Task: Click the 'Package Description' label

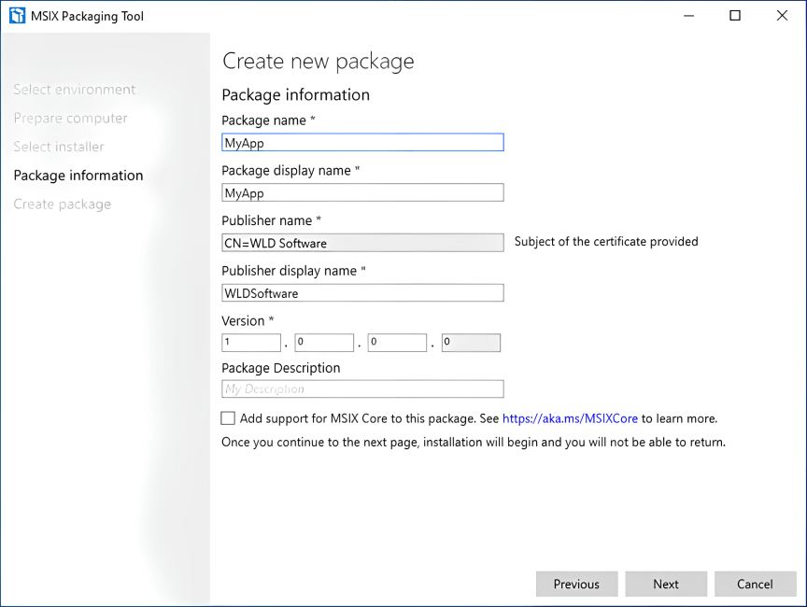Action: (x=281, y=368)
